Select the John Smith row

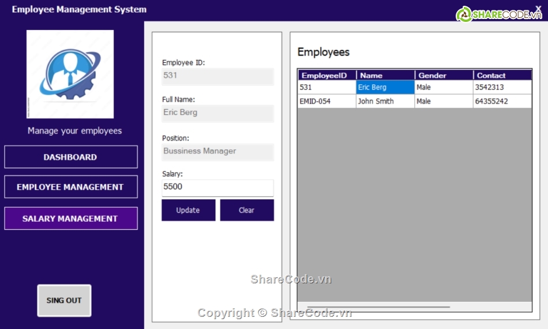[385, 101]
